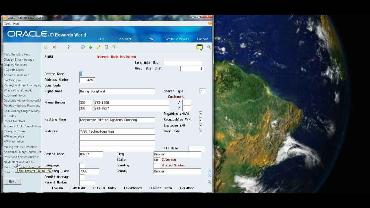Screen dimensions: 370x208
Task: Click the trash can Delete icon
Action: [106, 47]
